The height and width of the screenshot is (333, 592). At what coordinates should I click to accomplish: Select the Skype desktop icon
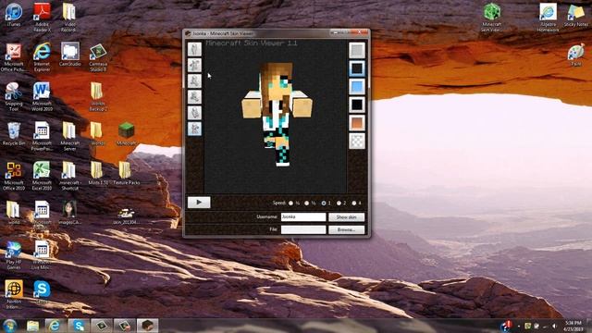pos(42,292)
